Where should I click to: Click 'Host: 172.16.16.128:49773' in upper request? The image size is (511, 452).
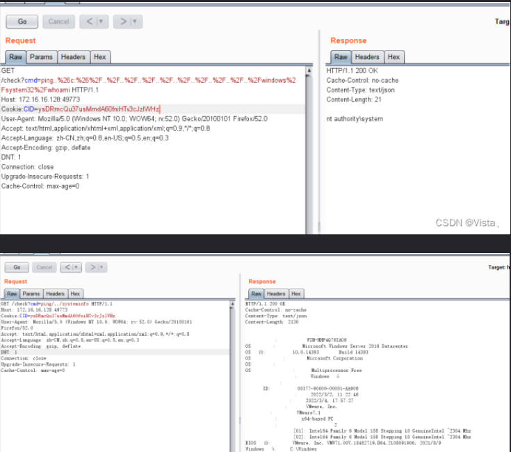click(x=40, y=99)
